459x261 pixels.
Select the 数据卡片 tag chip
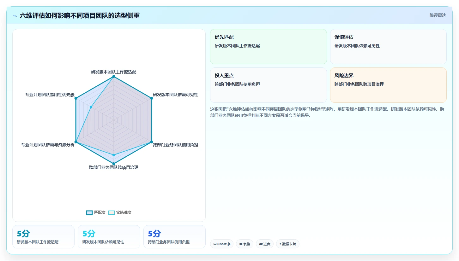tap(288, 244)
